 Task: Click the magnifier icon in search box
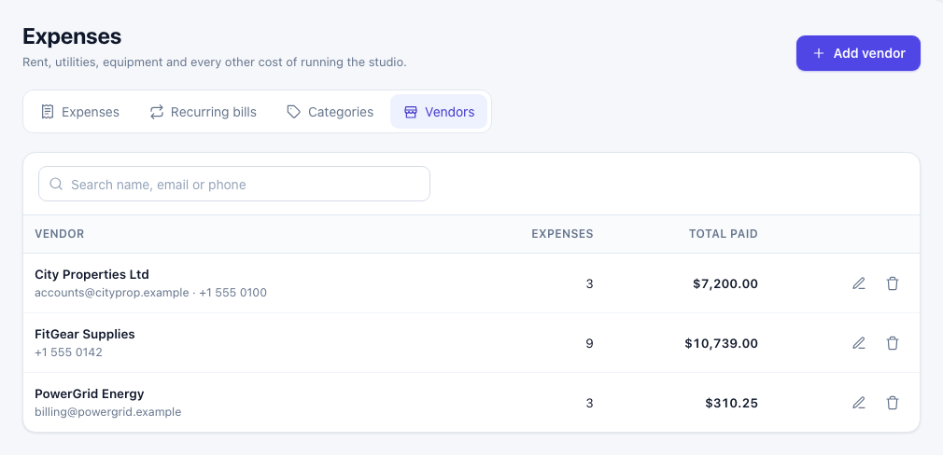[x=57, y=184]
